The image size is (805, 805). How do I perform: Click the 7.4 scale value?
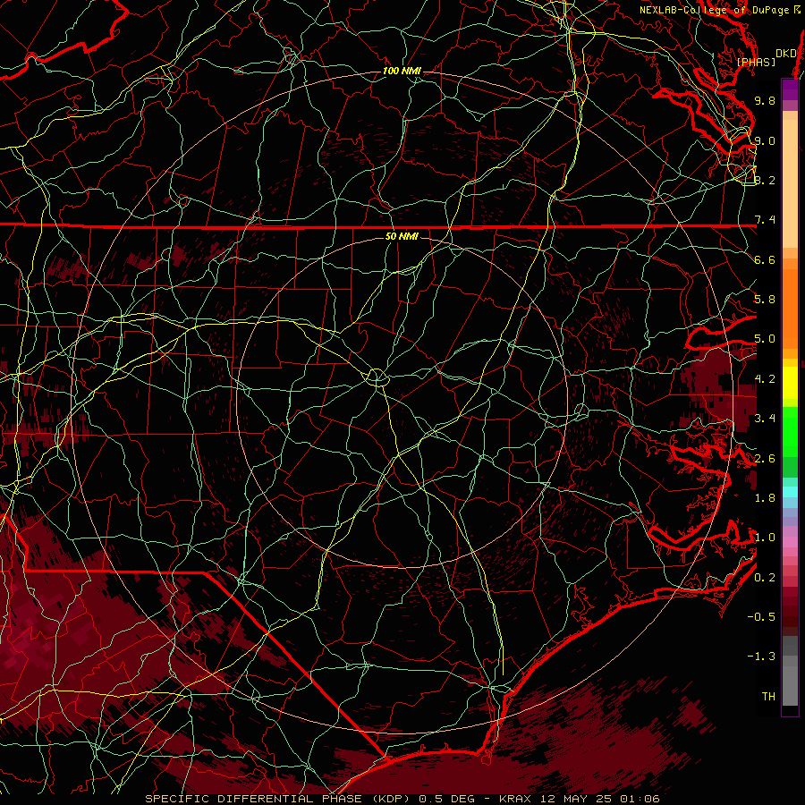point(765,220)
